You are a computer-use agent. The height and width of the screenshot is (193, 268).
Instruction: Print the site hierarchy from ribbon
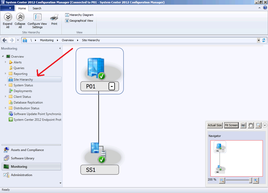[54, 19]
